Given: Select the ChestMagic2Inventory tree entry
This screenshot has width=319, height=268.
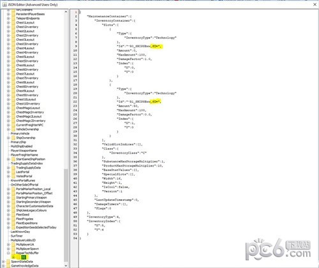Looking at the screenshot, I should coord(31,121).
